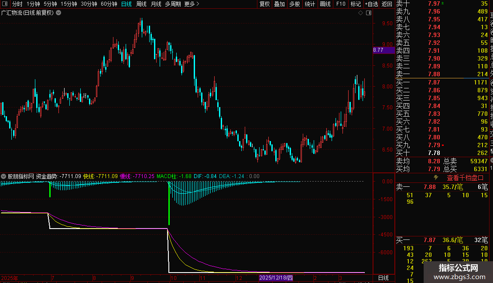Viewport: 493px width, 283px height.
Task: Switch to 日线 daily chart
Action: click(x=127, y=4)
